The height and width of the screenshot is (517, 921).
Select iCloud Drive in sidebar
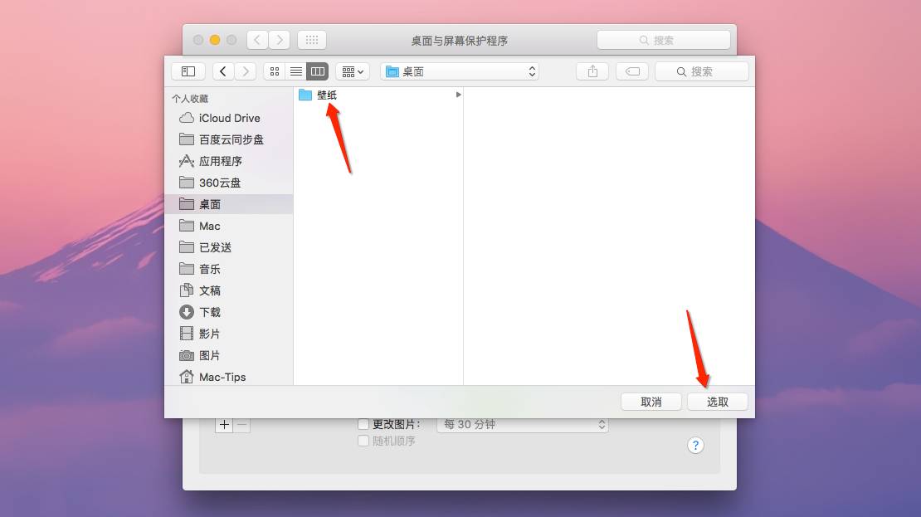coord(229,118)
